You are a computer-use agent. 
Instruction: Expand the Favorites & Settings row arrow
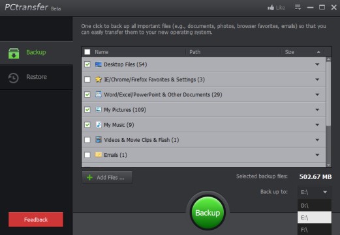(317, 79)
